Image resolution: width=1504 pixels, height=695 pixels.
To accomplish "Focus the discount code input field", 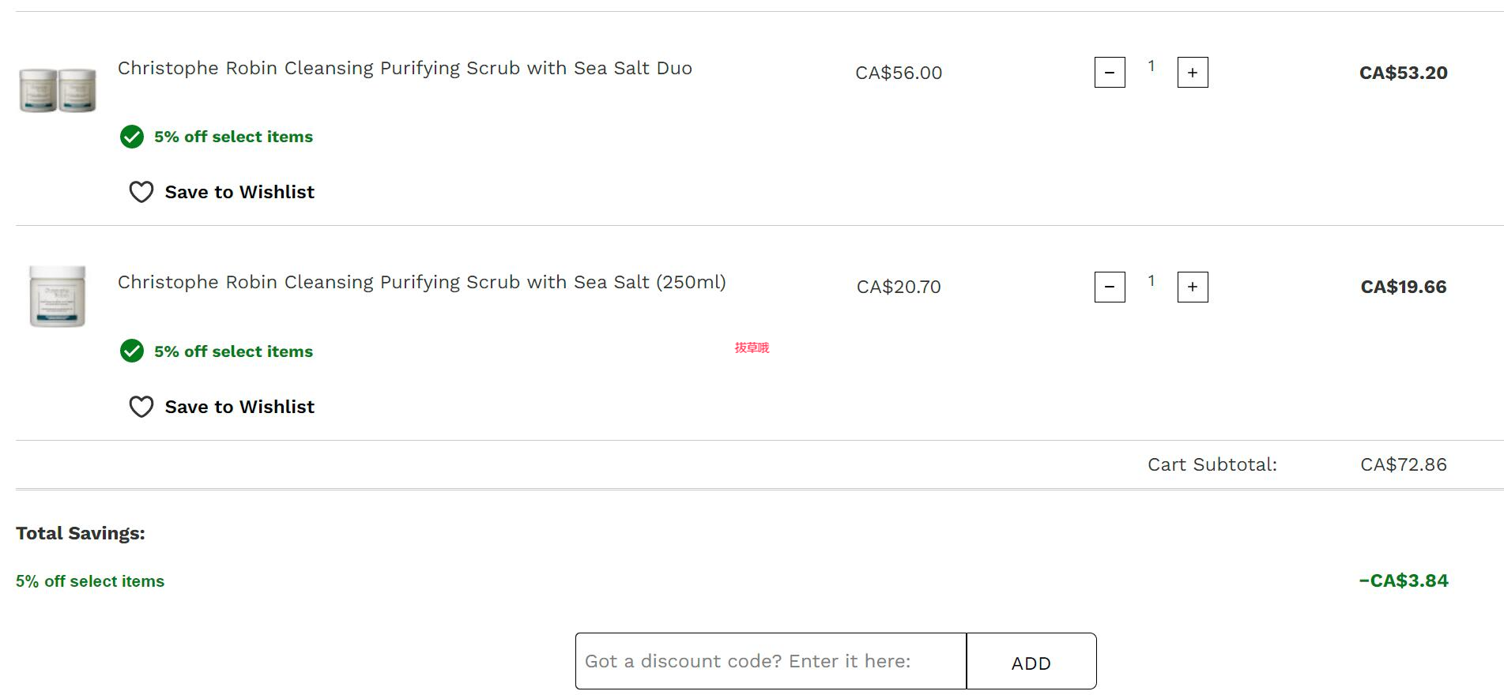I will [x=771, y=661].
